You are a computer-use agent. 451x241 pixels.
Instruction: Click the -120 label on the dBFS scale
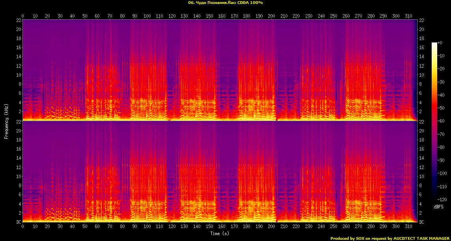point(442,199)
